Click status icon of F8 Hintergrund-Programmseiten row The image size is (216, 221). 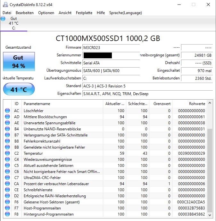[x=7, y=214]
